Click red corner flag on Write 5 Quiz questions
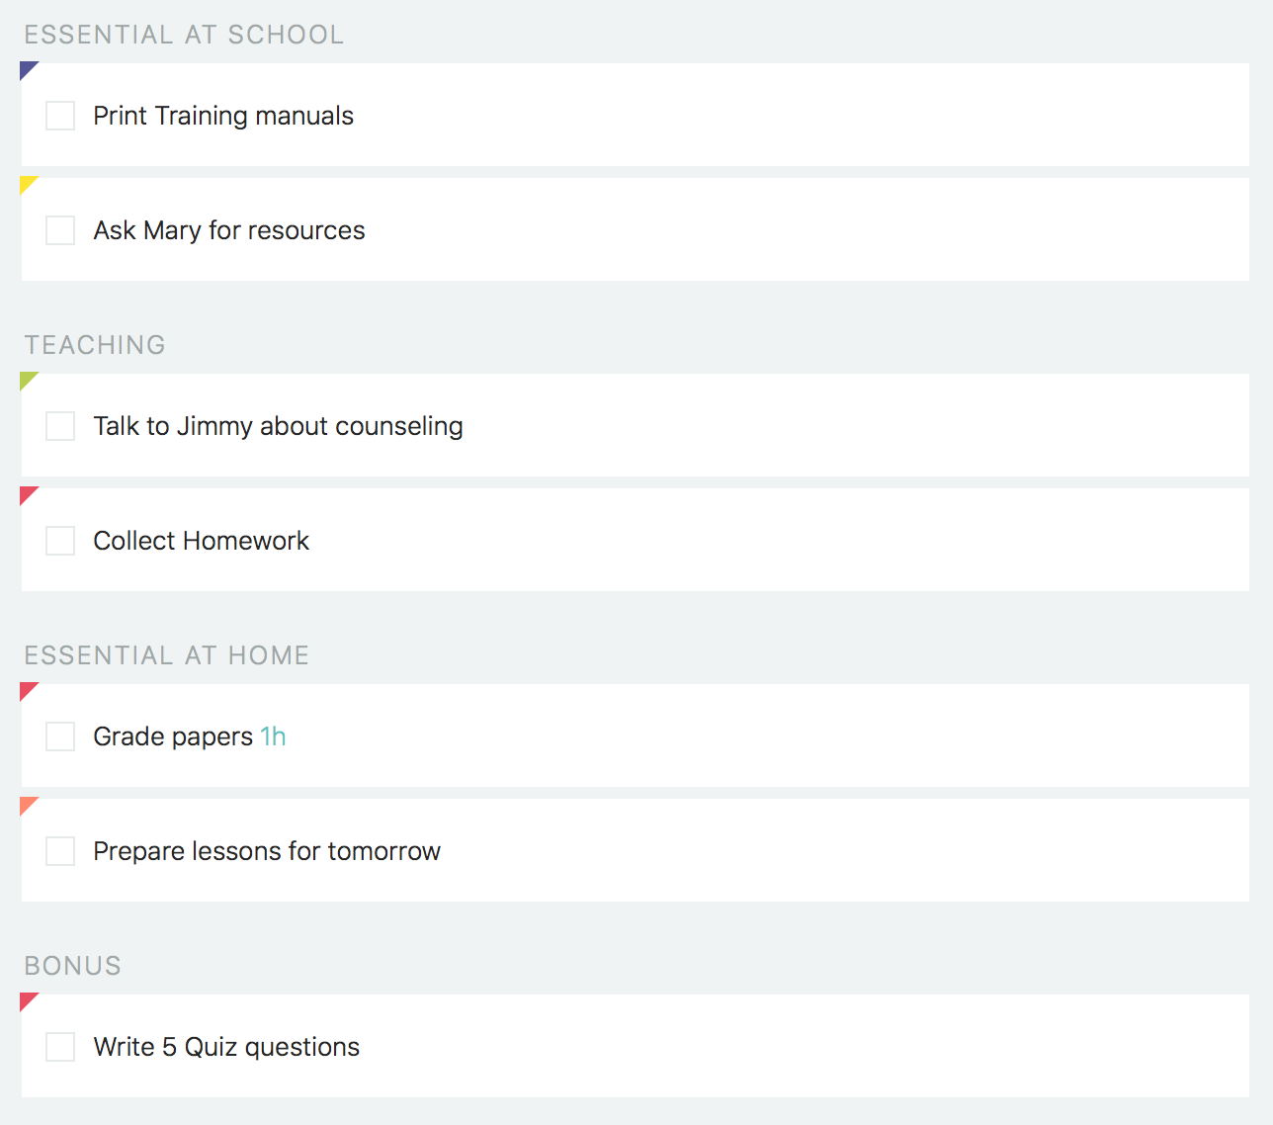The image size is (1273, 1125). (x=27, y=999)
